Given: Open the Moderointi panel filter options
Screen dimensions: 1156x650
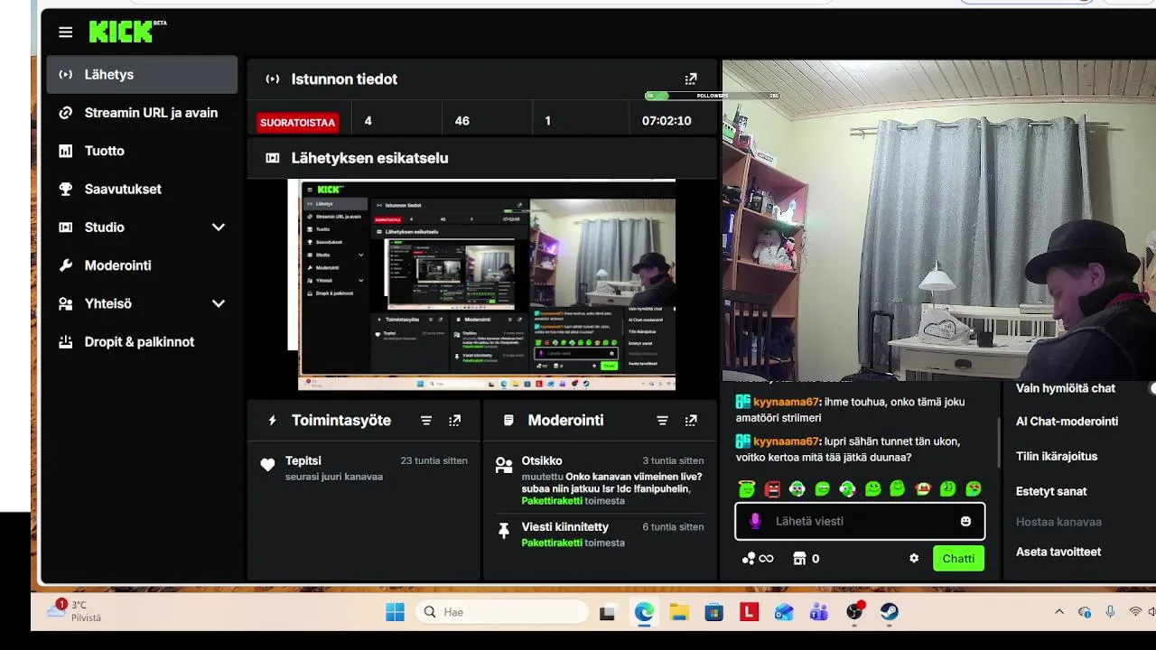Looking at the screenshot, I should click(x=662, y=421).
